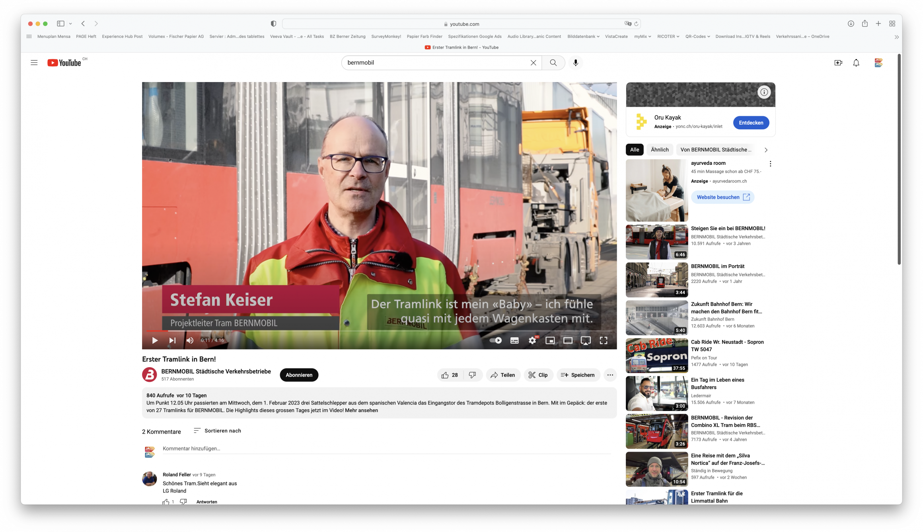Reload the page

point(636,24)
